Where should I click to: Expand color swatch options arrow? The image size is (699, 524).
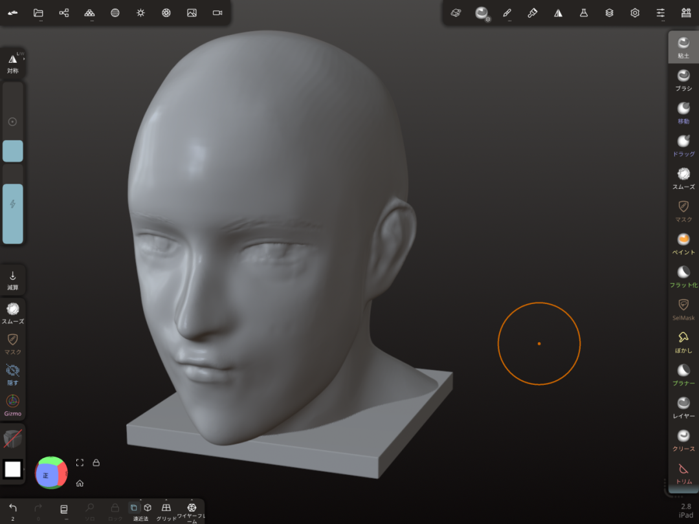tap(23, 469)
